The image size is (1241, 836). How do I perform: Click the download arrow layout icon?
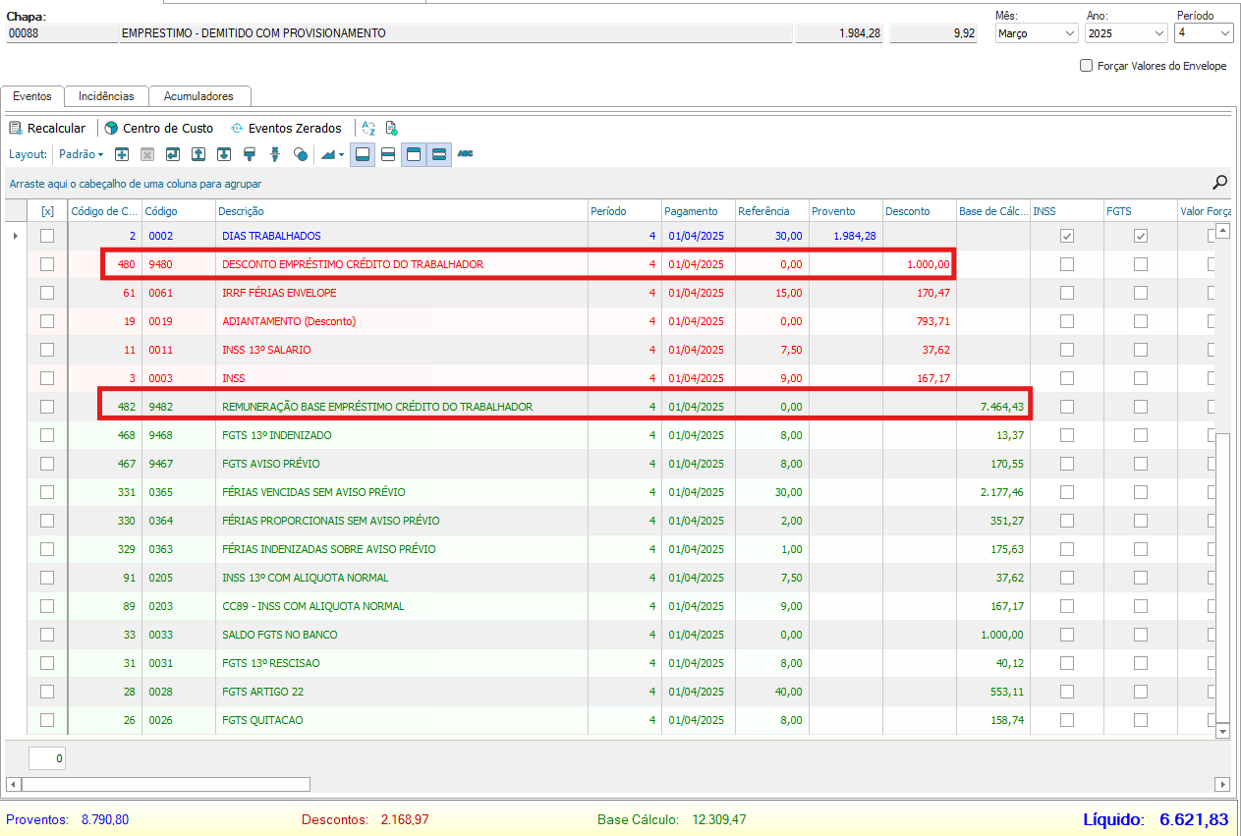tap(224, 154)
